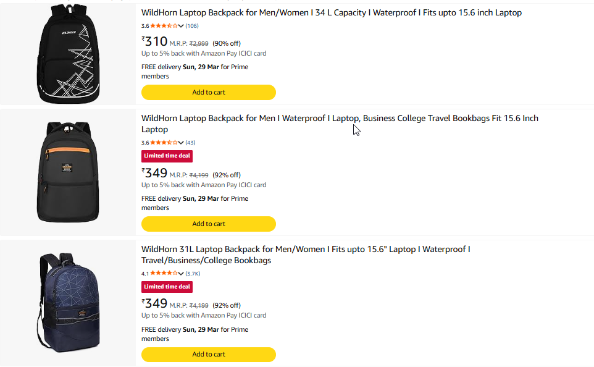Add the ₹310 WildHorn backpack to cart

tap(208, 92)
